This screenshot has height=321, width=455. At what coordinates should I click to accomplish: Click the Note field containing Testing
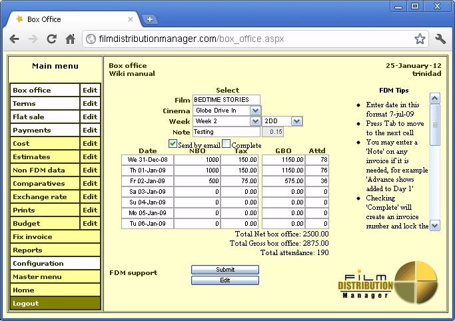coord(226,132)
